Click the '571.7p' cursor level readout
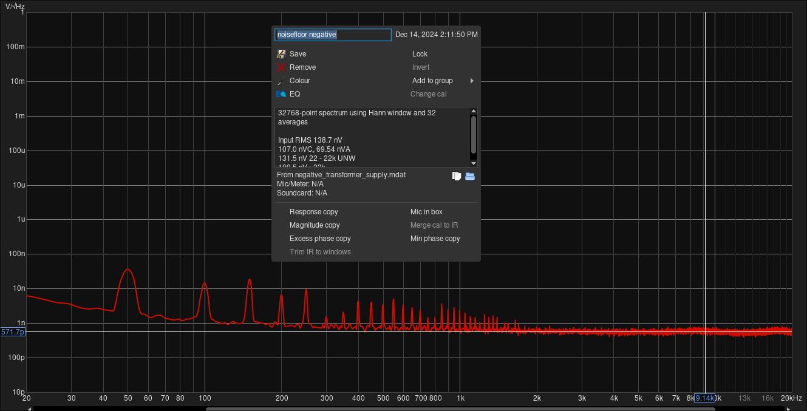Screen dimensions: 807x411 click(x=13, y=332)
